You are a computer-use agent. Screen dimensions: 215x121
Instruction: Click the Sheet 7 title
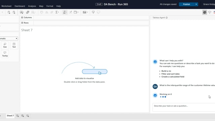(27, 30)
